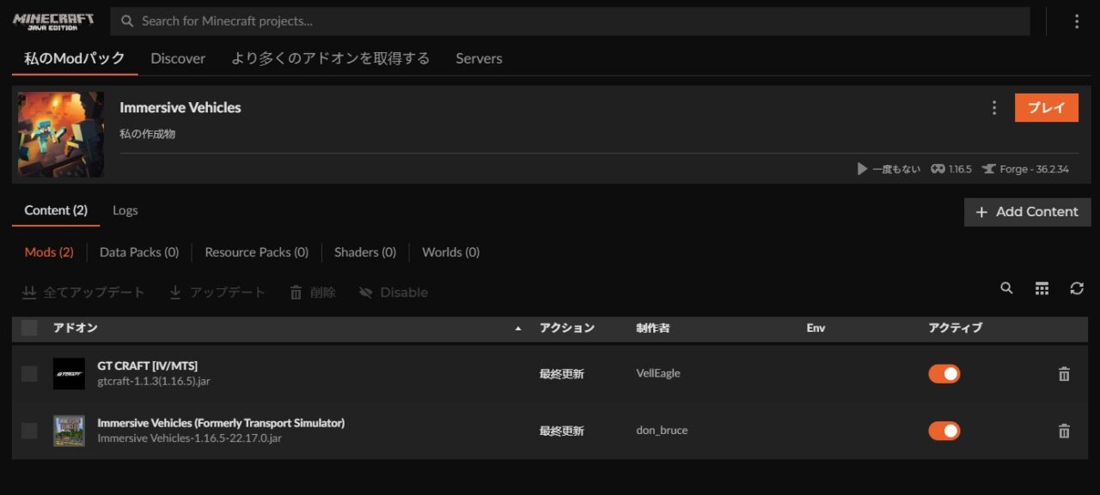Image resolution: width=1100 pixels, height=495 pixels.
Task: Click the Immersive Vehicles-1.16.5-22.17.0.jar file name
Action: tap(190, 438)
